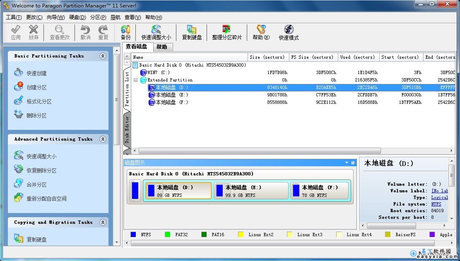This screenshot has width=460, height=261.
Task: Click the Logical type link
Action: (439, 197)
